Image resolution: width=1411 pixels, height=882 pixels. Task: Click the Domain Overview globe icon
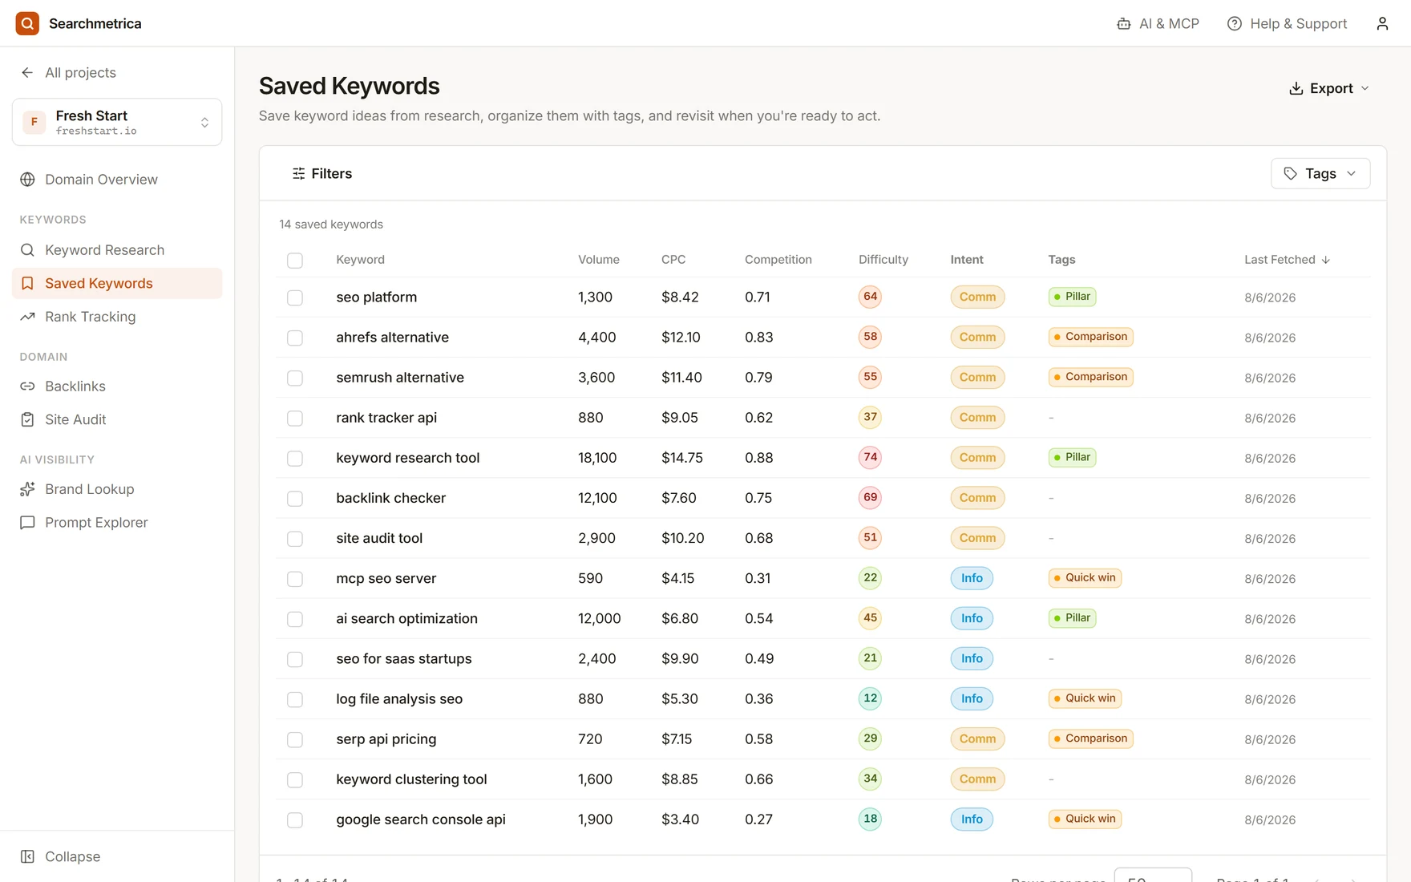[x=27, y=180]
